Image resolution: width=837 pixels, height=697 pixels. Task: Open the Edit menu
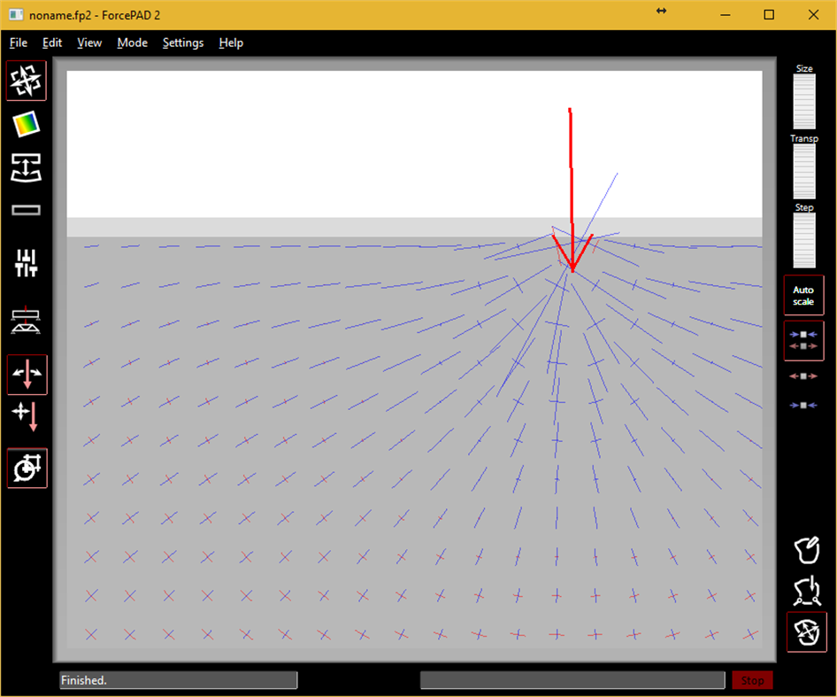[x=51, y=43]
